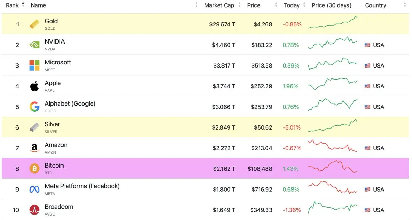The width and height of the screenshot is (412, 220).
Task: Click the Broadcom logo icon
Action: click(34, 210)
